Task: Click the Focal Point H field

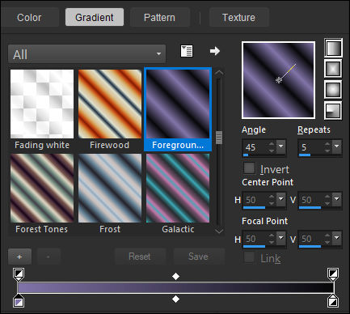Action: [x=255, y=239]
